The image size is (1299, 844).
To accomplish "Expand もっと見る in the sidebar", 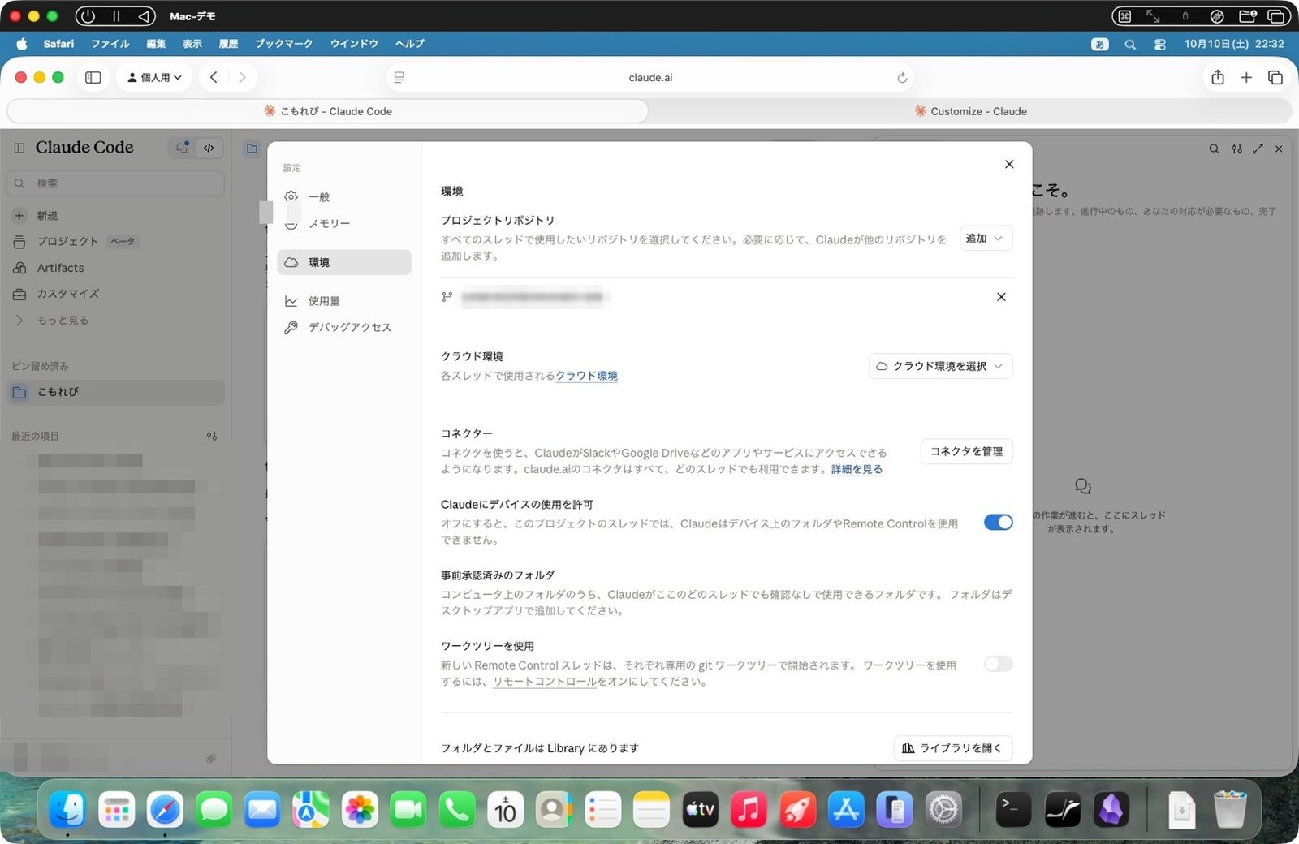I will pos(63,321).
